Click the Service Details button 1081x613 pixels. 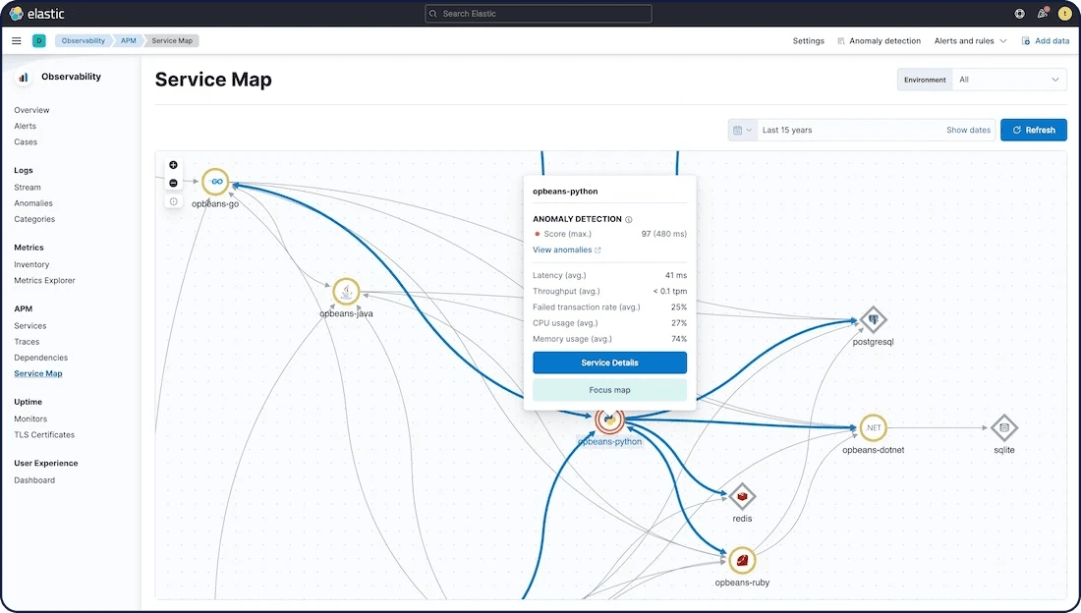tap(609, 362)
